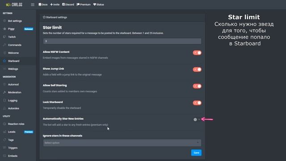Click the Autoroles sidebar icon

click(4, 108)
